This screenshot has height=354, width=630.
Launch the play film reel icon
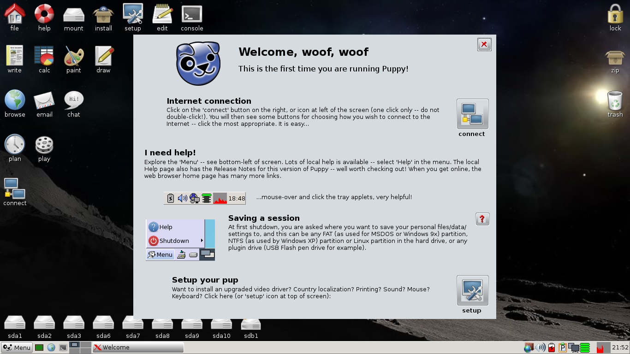pyautogui.click(x=44, y=144)
